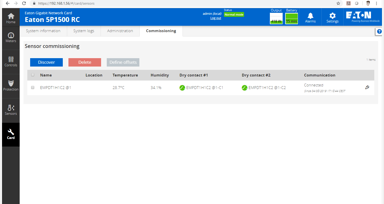Click the sensor name EMPDT1H1C2 @1
The width and height of the screenshot is (384, 204).
(x=56, y=88)
